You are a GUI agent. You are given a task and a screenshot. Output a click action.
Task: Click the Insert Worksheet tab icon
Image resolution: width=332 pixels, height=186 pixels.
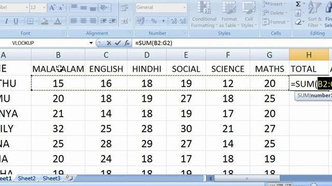point(69,178)
